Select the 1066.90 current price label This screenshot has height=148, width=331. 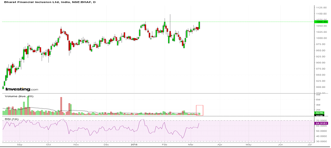321,22
